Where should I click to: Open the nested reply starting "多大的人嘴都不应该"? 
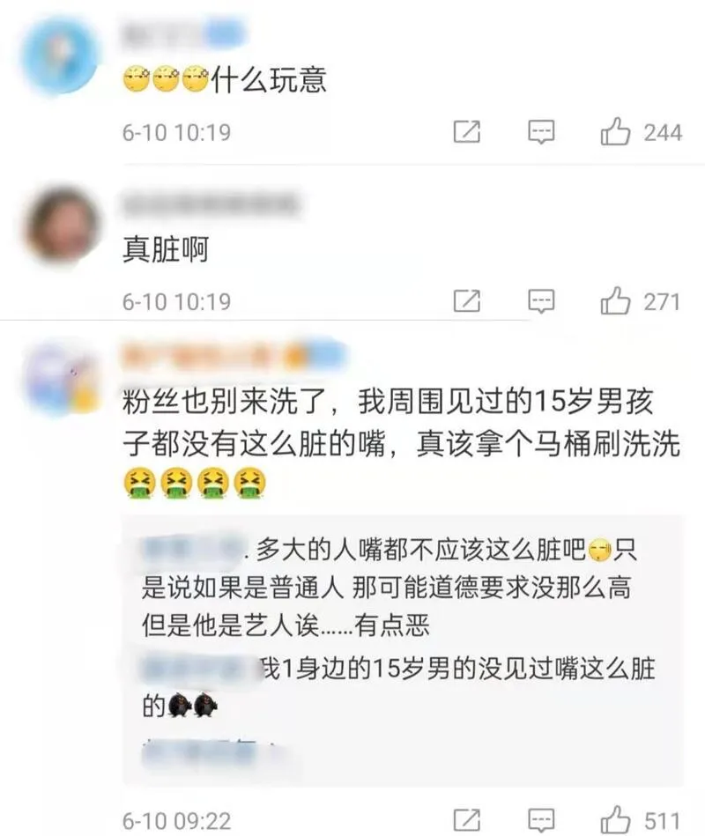click(390, 588)
